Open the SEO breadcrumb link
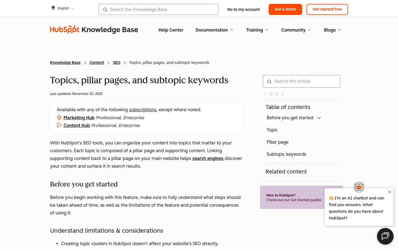This screenshot has width=398, height=249. [116, 62]
